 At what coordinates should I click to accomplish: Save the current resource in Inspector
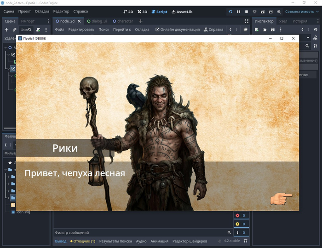273,30
